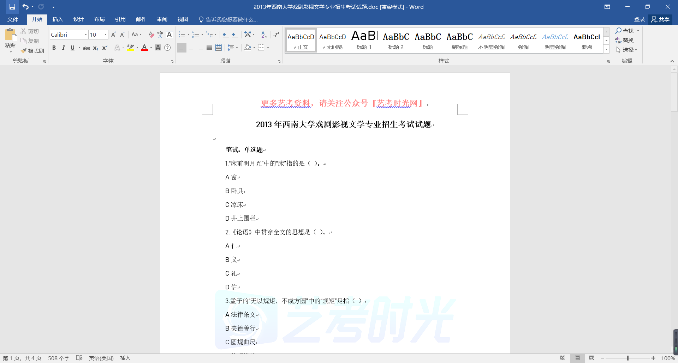Click the Save icon in quick access toolbar
Viewport: 678px width, 363px height.
(x=12, y=7)
